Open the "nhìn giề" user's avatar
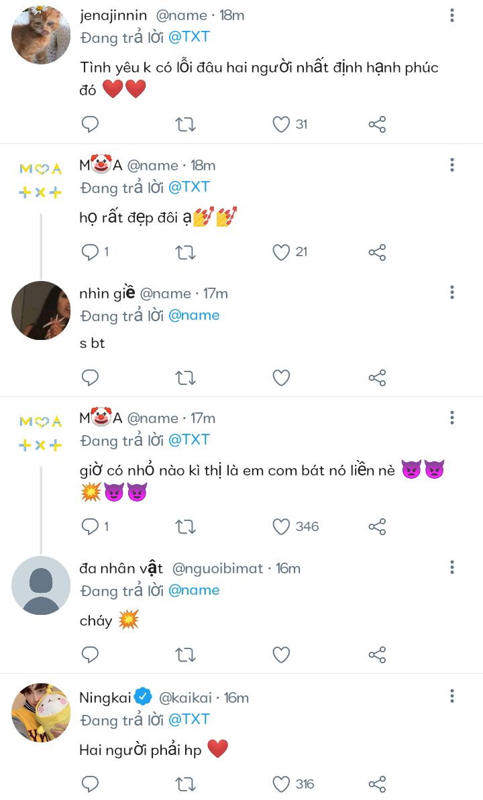 pos(41,310)
